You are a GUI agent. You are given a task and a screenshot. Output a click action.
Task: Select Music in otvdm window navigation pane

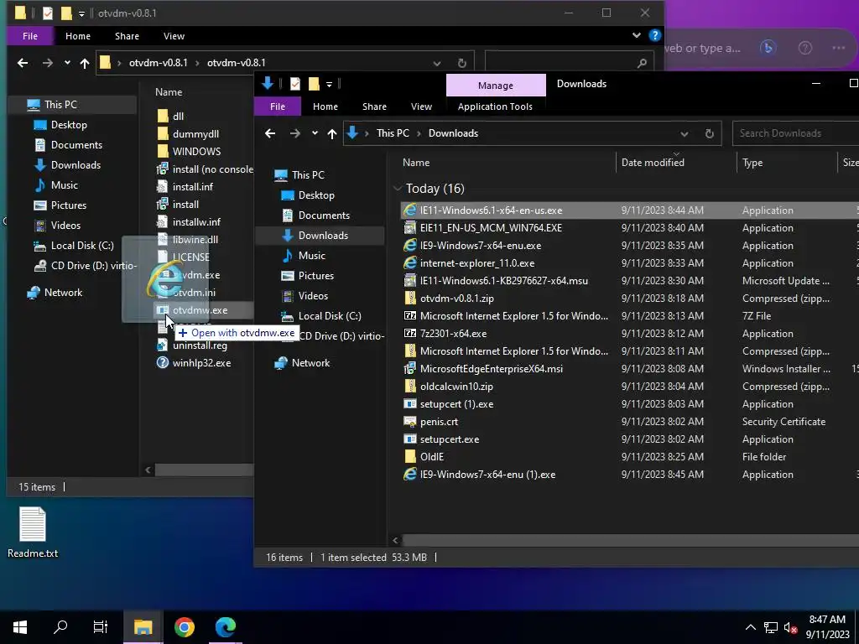[64, 185]
